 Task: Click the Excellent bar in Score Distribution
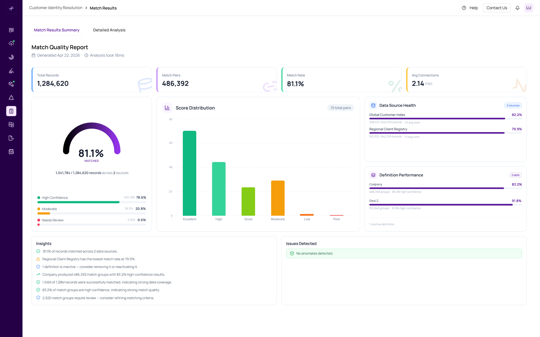pos(189,173)
